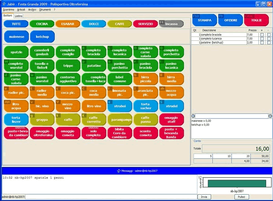Click the message input field at bottom

pyautogui.click(x=109, y=196)
